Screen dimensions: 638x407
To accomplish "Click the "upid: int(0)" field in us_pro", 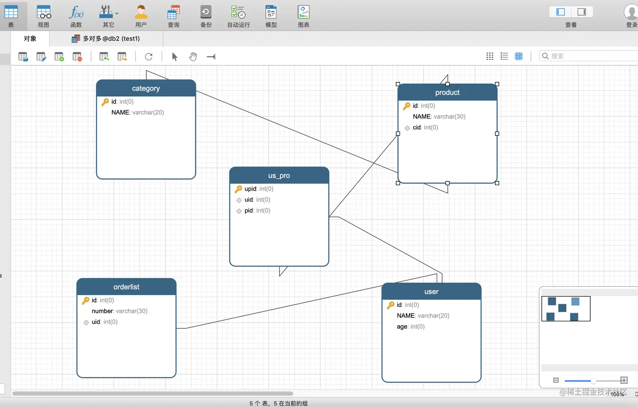I will point(259,189).
